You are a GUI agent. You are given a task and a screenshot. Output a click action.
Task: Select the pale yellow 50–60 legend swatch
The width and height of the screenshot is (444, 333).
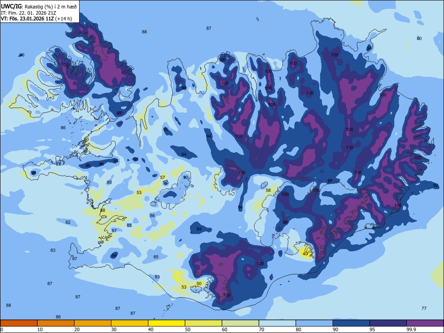coord(203,323)
